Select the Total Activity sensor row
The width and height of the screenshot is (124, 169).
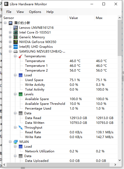60,90
